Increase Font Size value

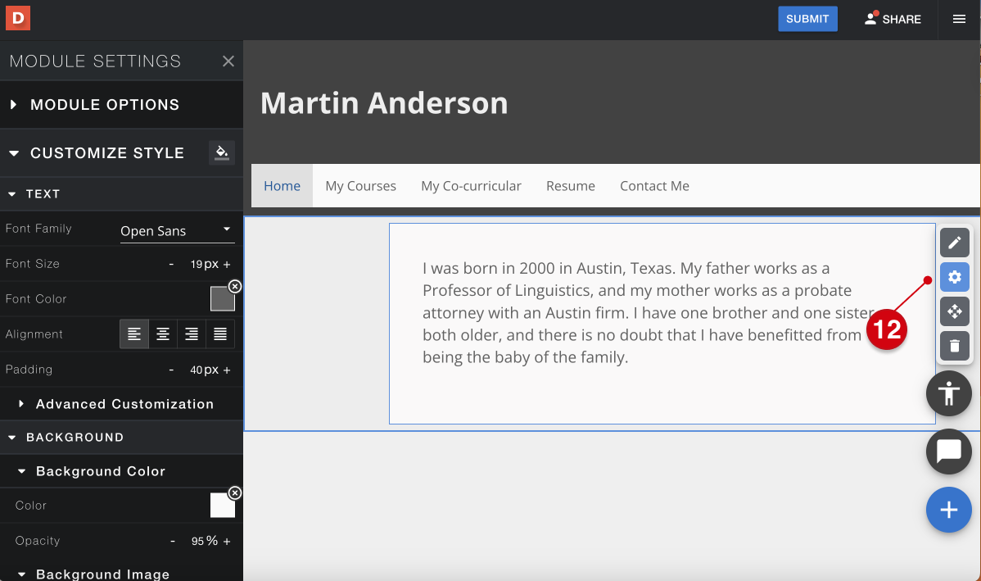(227, 264)
